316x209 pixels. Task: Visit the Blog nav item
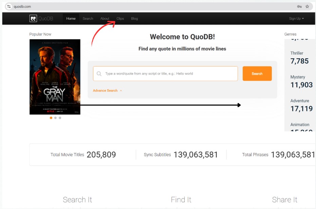pos(134,18)
